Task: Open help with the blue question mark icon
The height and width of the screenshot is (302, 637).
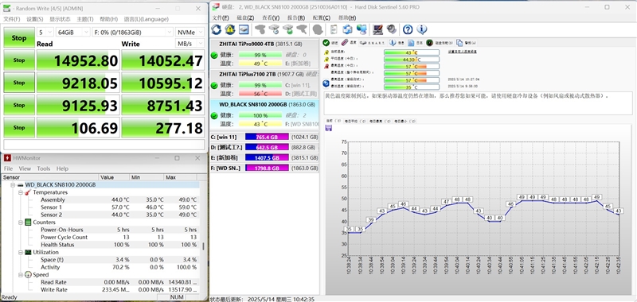Action: [x=408, y=29]
